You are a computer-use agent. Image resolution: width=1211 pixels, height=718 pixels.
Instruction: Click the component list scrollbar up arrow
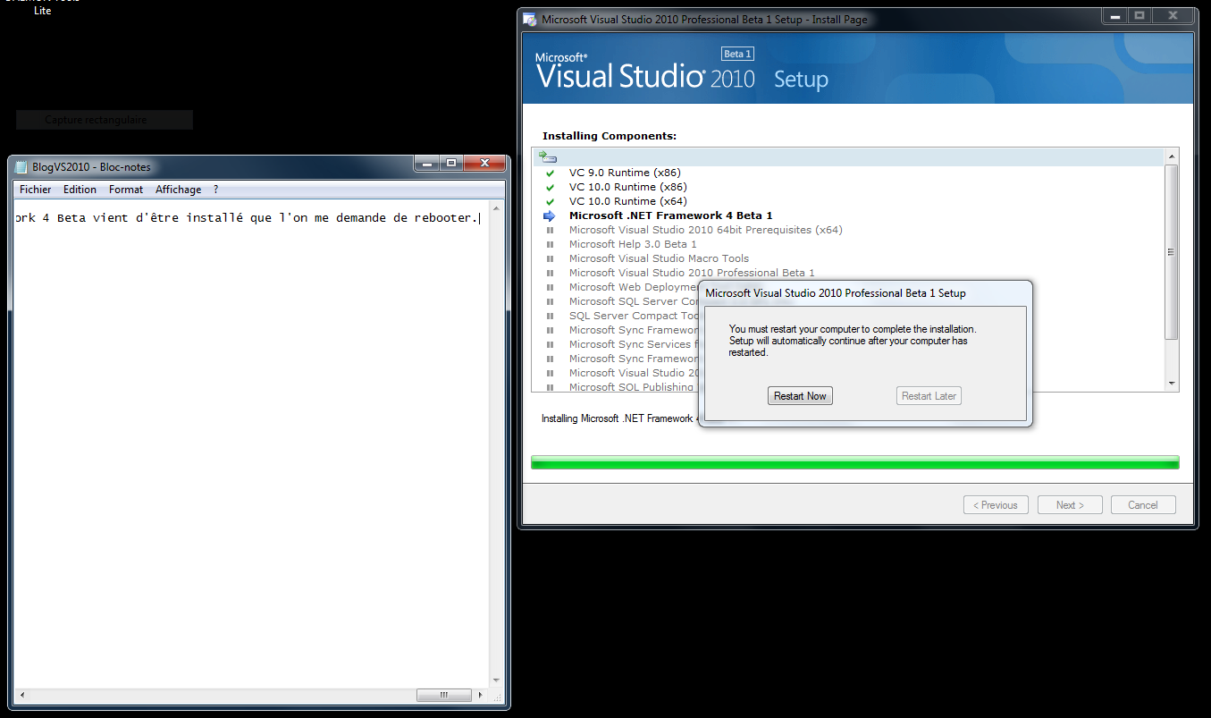[1172, 157]
